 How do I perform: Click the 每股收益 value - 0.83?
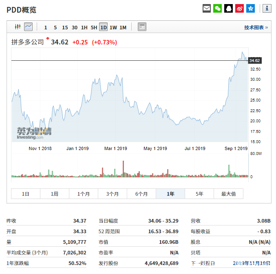point(264,231)
